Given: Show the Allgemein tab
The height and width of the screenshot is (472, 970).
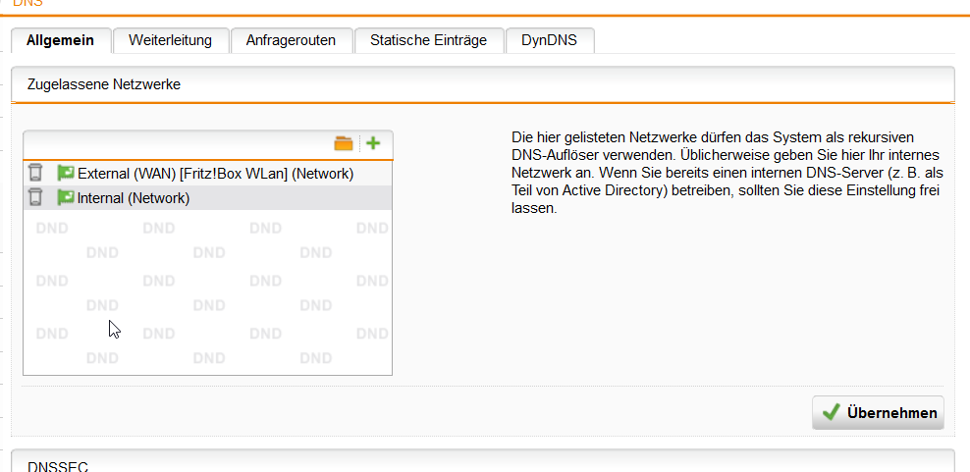Looking at the screenshot, I should tap(61, 41).
